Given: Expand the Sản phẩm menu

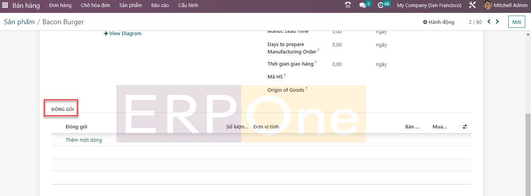Looking at the screenshot, I should coord(131,5).
